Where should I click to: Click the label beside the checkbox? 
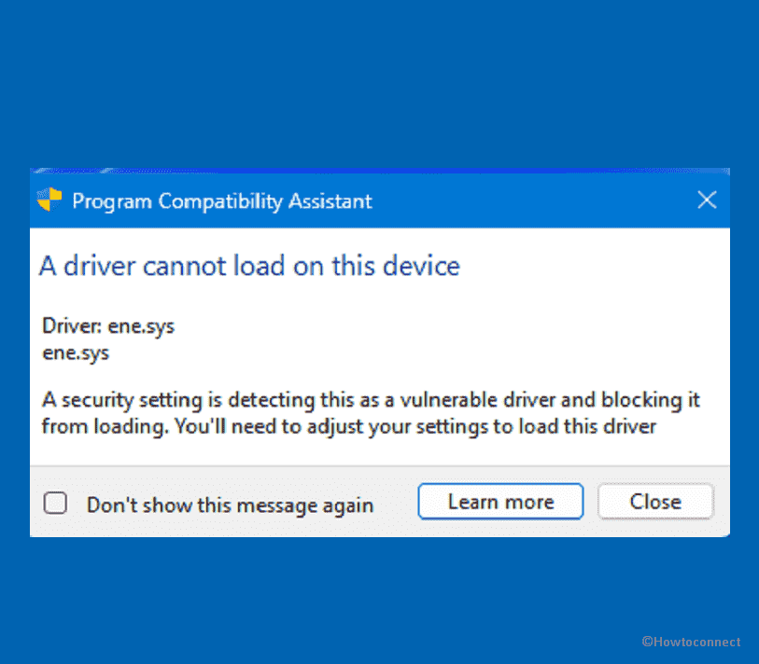[x=230, y=505]
